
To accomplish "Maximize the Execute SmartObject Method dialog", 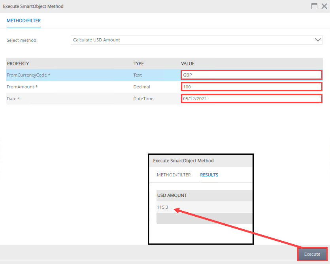I will 315,6.
